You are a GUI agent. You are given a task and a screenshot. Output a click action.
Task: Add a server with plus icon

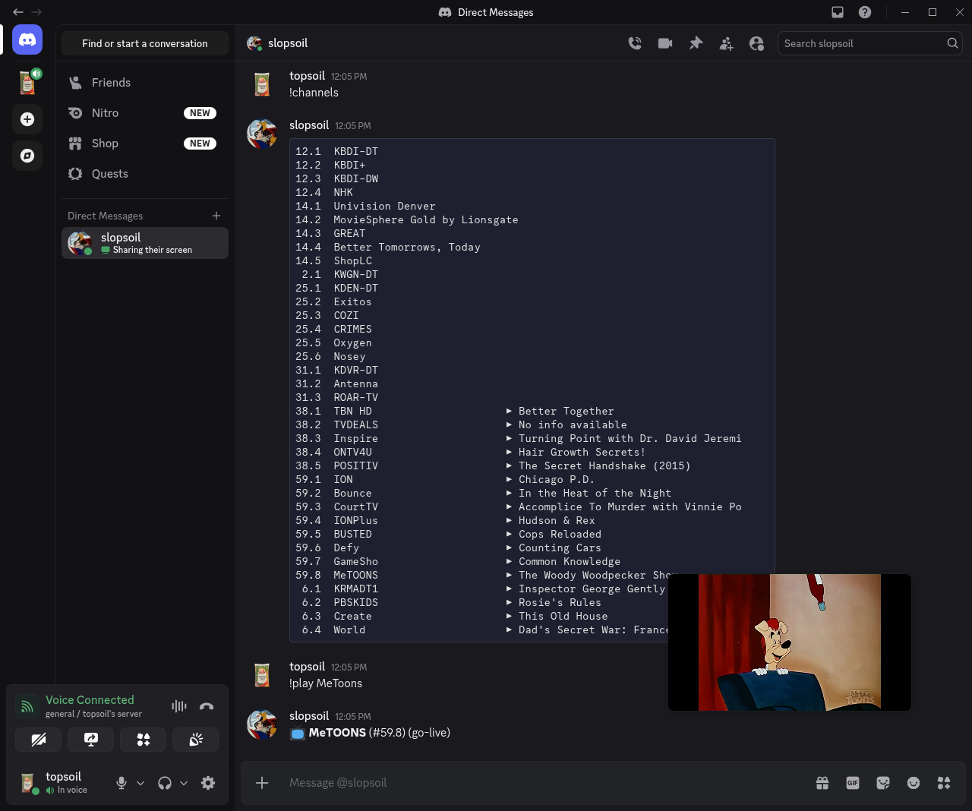(x=27, y=119)
